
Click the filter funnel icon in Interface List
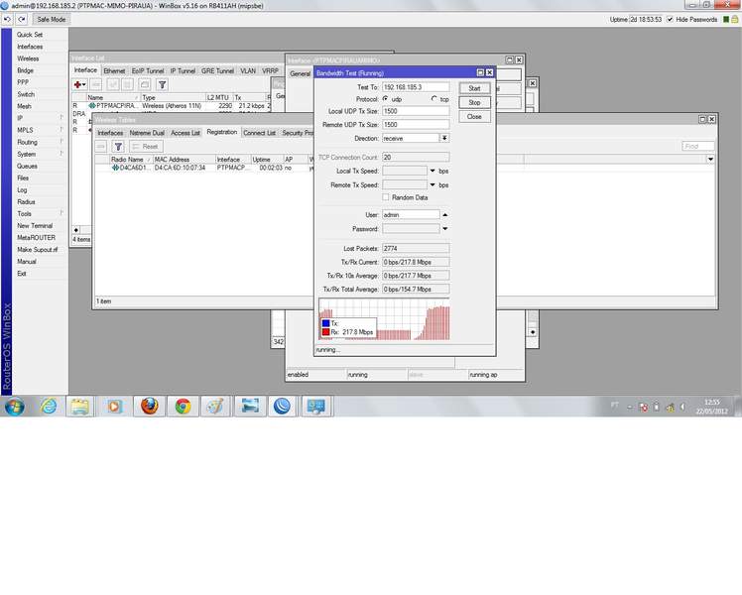tap(162, 84)
